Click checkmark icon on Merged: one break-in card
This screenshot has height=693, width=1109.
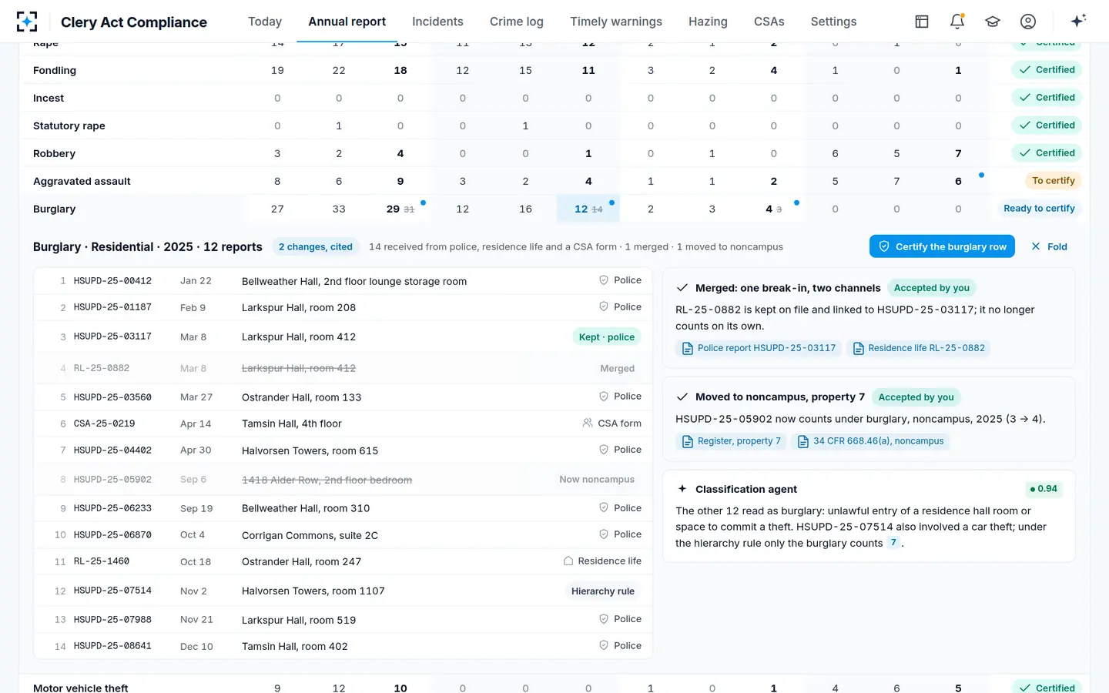(682, 288)
